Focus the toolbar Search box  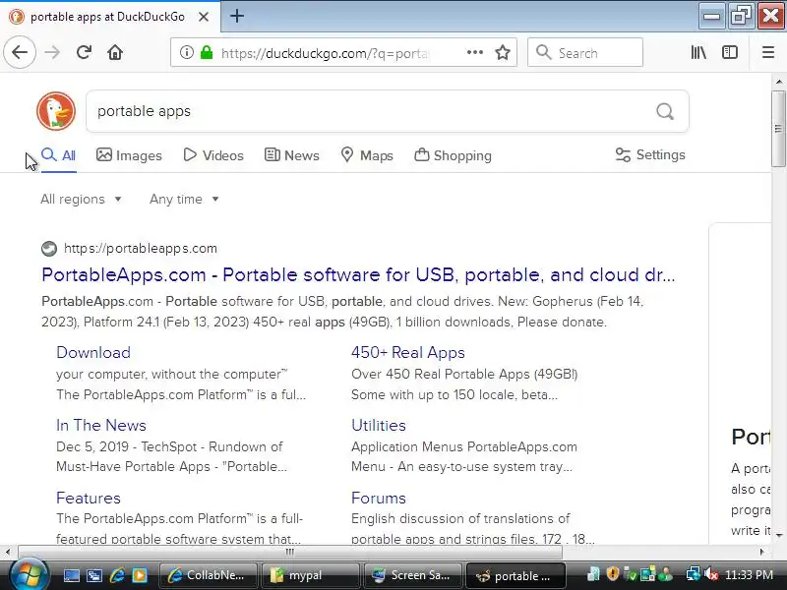pyautogui.click(x=585, y=53)
